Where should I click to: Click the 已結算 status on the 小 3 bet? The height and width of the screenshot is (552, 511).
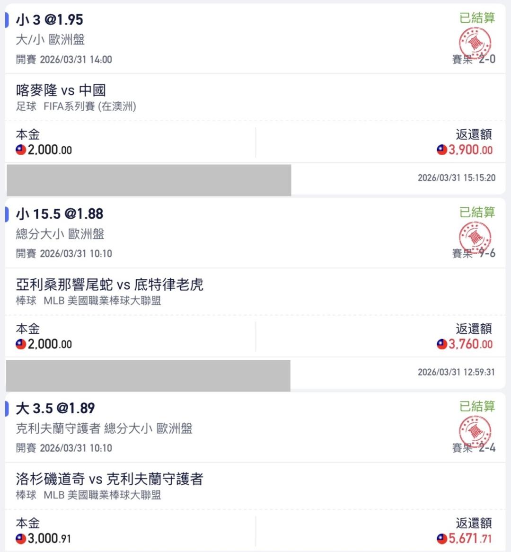[x=477, y=18]
